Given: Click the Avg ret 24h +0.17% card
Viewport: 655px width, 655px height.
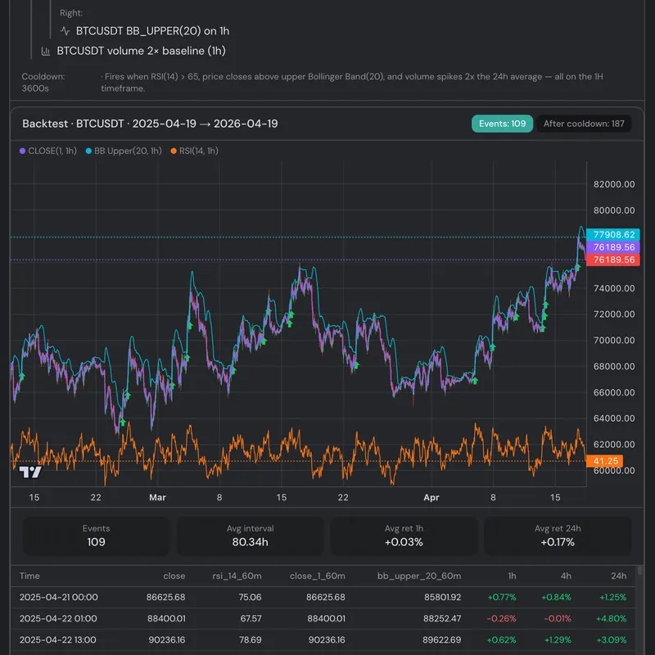Looking at the screenshot, I should (x=558, y=536).
